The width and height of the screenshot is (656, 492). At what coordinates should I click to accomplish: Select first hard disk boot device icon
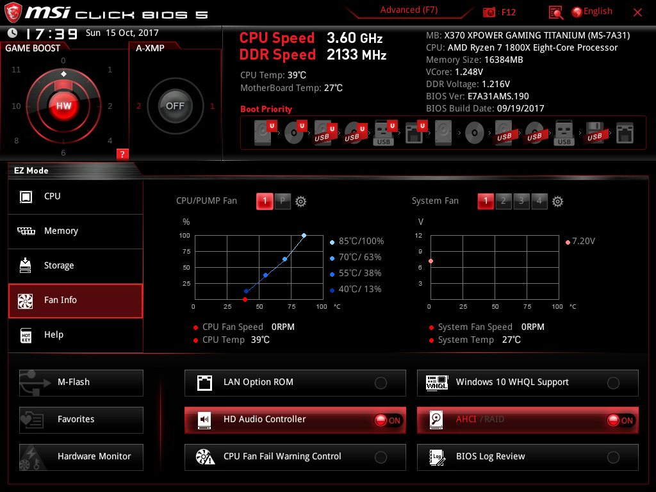click(x=264, y=133)
